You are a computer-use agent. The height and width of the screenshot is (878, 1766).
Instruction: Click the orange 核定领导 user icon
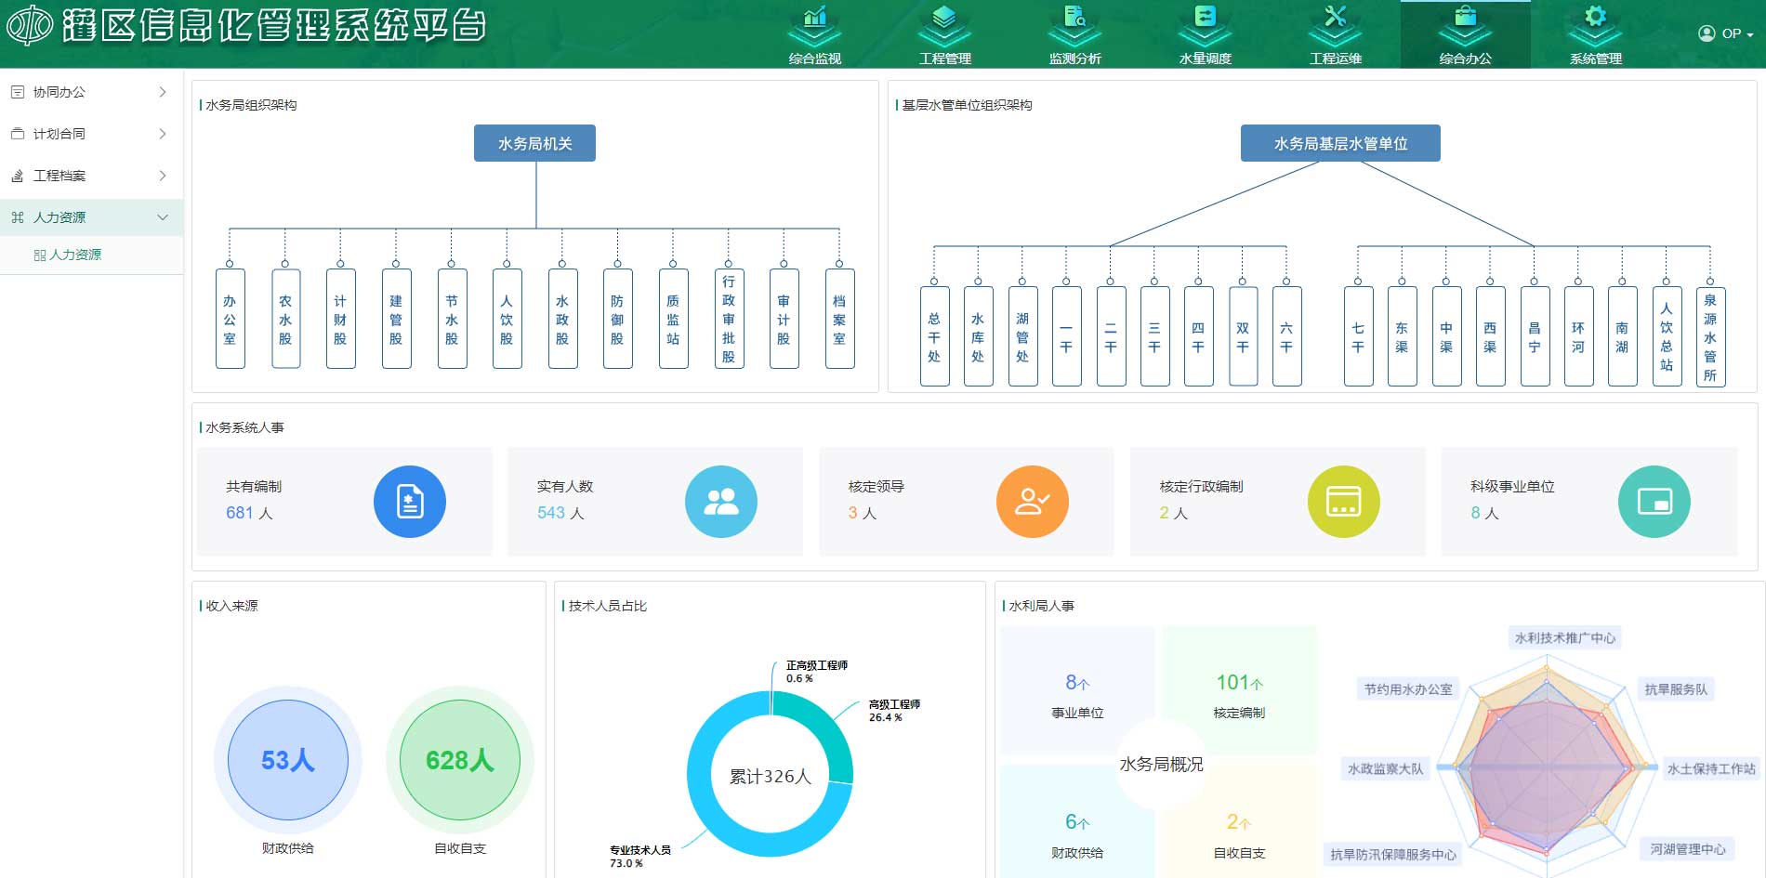point(1032,502)
